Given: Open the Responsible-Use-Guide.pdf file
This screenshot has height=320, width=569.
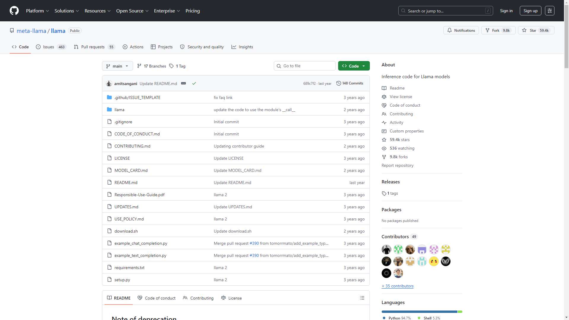Looking at the screenshot, I should pyautogui.click(x=139, y=195).
